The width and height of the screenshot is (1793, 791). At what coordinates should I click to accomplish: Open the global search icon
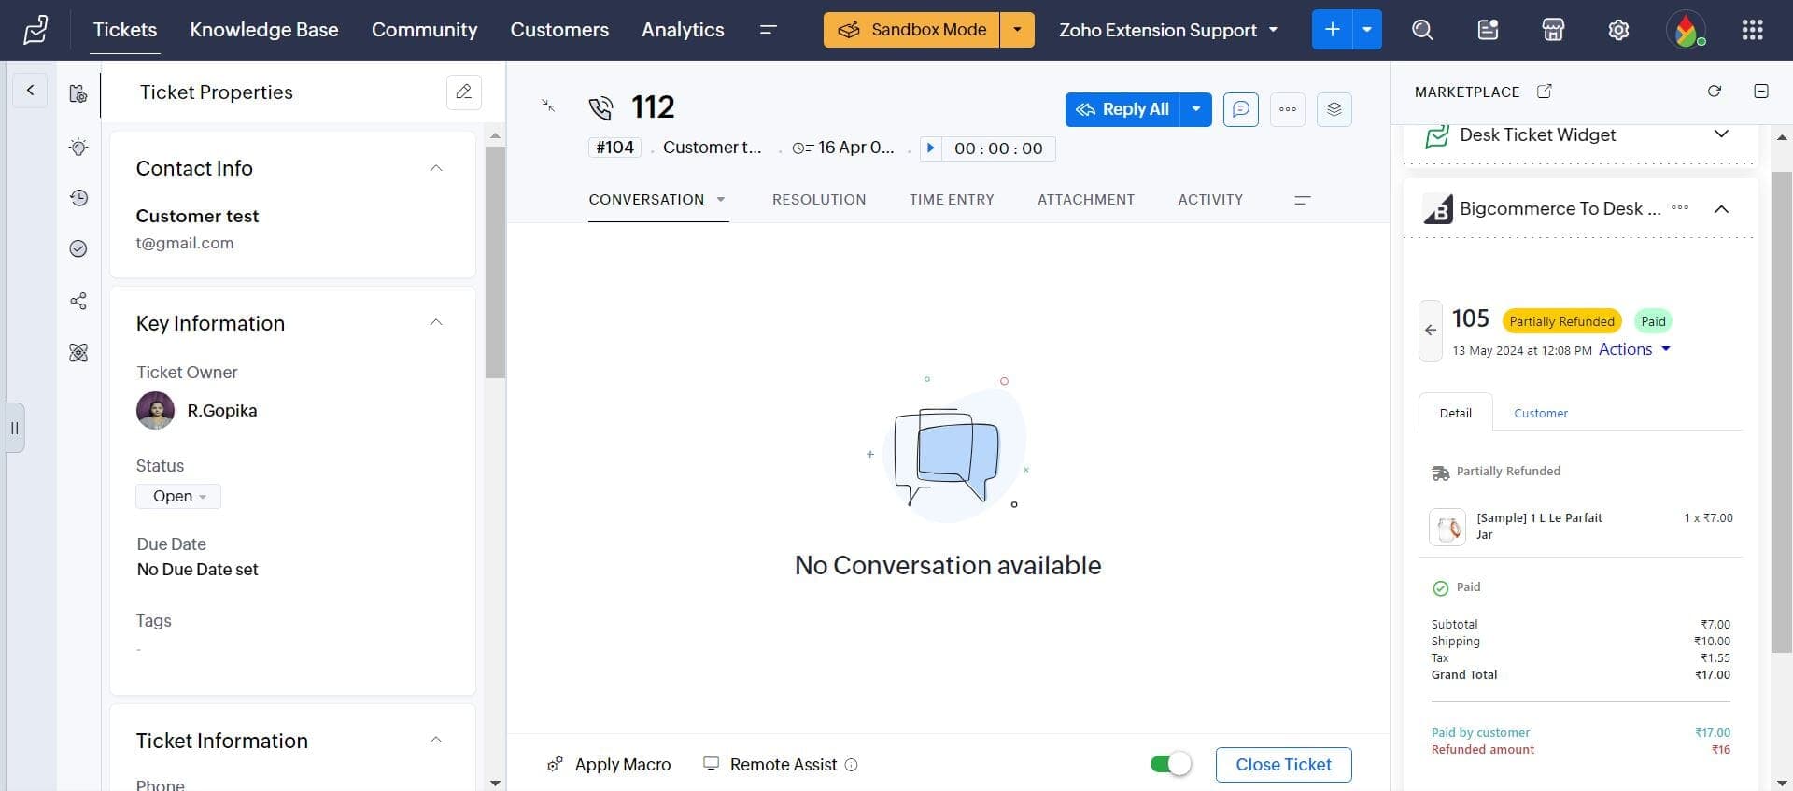(x=1421, y=30)
